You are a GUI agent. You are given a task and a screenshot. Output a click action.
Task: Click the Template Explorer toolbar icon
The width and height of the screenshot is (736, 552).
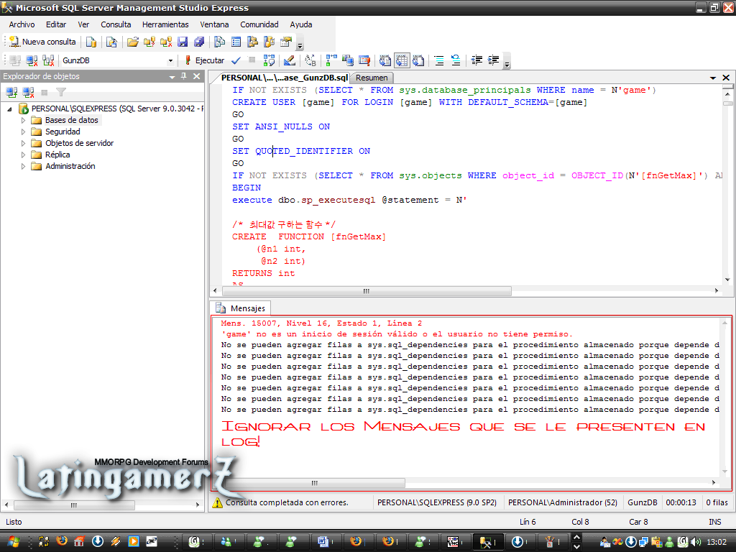pyautogui.click(x=269, y=42)
